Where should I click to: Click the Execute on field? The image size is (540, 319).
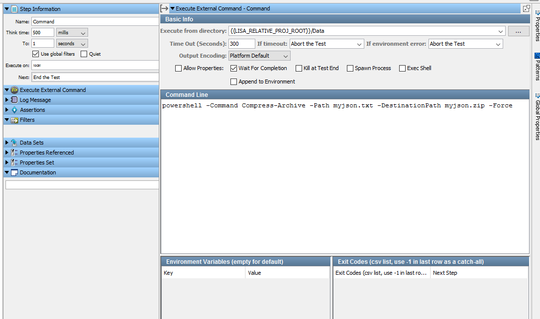tap(95, 65)
